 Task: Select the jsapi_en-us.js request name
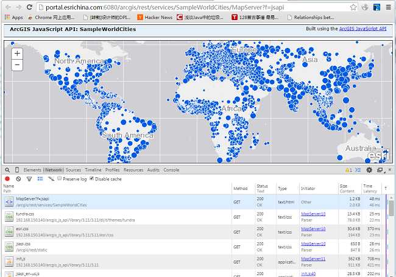point(28,274)
